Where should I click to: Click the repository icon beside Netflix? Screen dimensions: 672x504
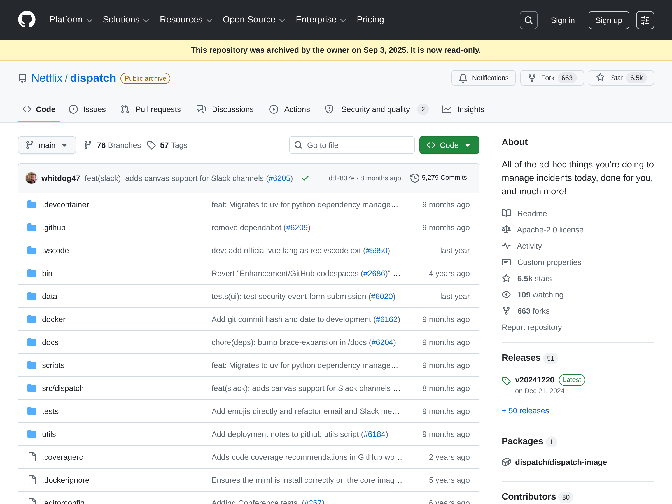click(22, 78)
